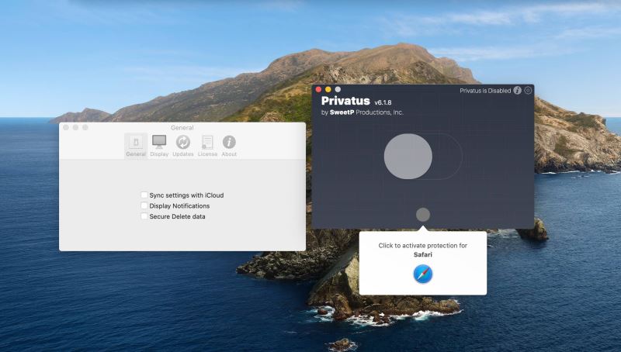Open Privatus settings gear icon
The height and width of the screenshot is (352, 621).
[x=528, y=90]
